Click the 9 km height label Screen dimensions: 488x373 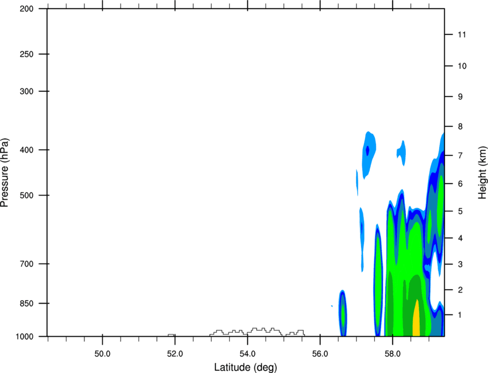click(x=460, y=97)
